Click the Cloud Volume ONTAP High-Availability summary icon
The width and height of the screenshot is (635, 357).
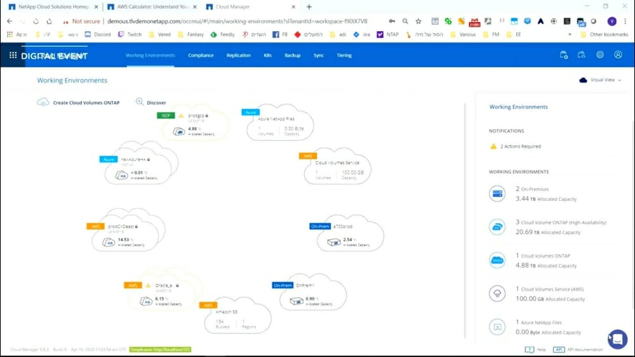point(497,227)
